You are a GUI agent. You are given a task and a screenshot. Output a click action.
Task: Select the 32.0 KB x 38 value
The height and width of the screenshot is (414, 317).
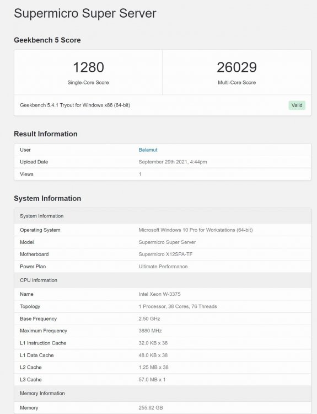153,343
